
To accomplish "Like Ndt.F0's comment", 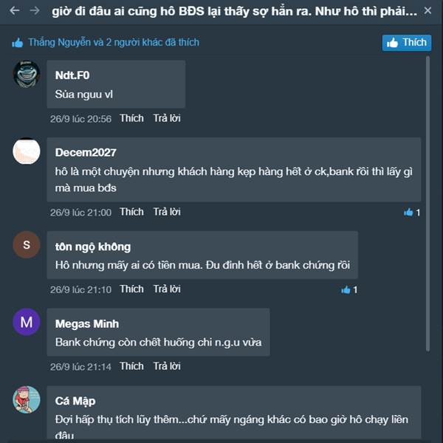I will point(131,118).
